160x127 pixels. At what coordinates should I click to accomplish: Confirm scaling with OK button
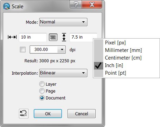[x=48, y=114]
